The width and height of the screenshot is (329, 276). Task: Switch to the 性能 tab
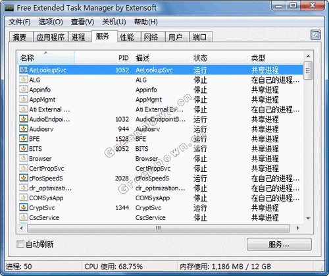pyautogui.click(x=127, y=37)
